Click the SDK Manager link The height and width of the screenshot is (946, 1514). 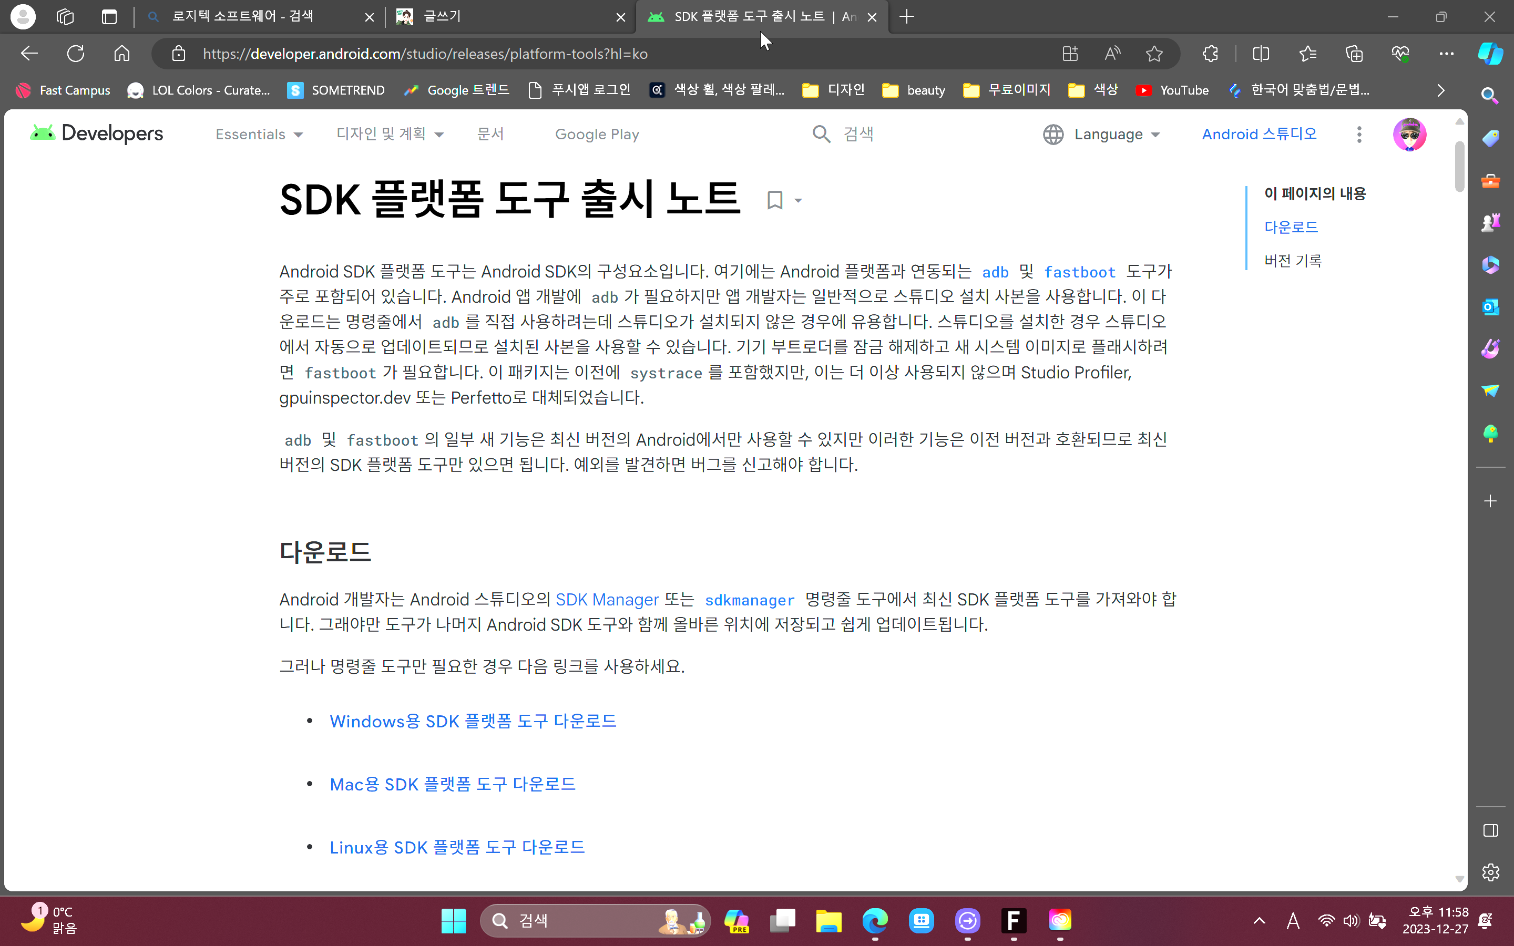607,599
